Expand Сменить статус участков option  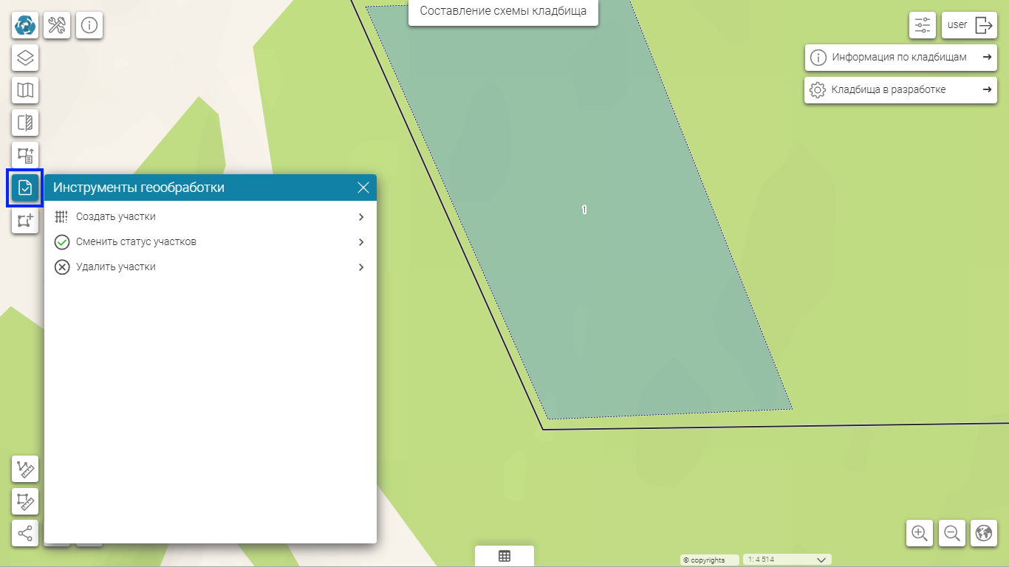pos(210,242)
